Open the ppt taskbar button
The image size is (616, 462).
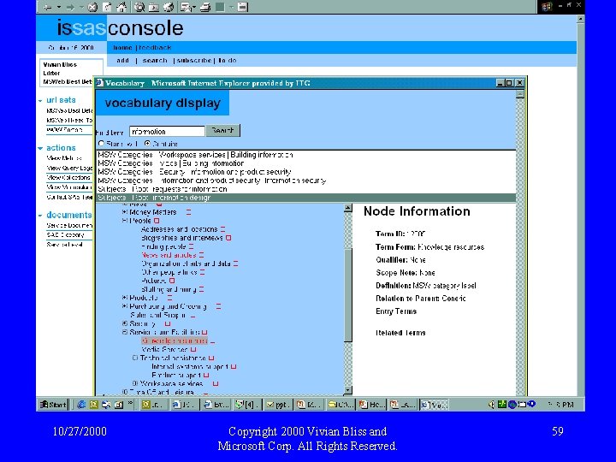tap(277, 405)
